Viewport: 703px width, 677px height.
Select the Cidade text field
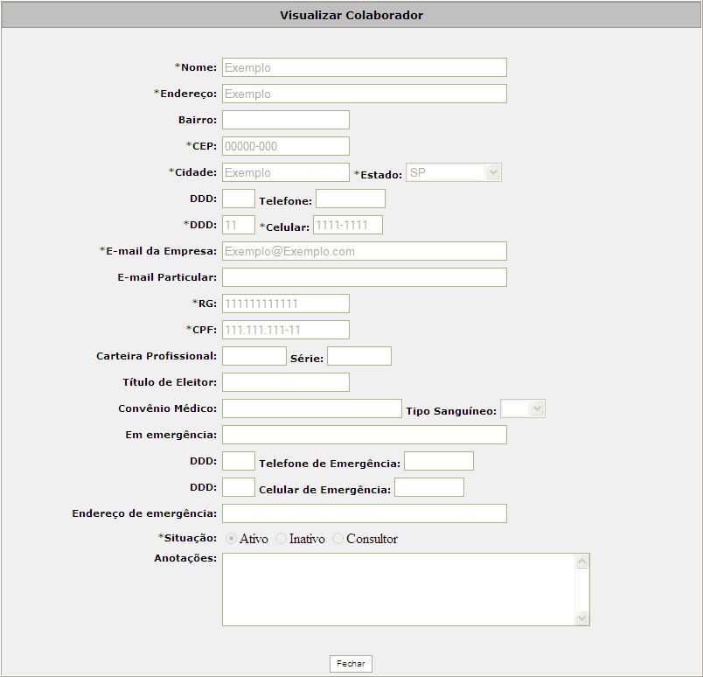tap(286, 172)
